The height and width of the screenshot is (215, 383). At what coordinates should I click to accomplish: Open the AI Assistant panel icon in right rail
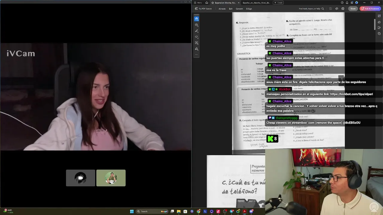379,16
